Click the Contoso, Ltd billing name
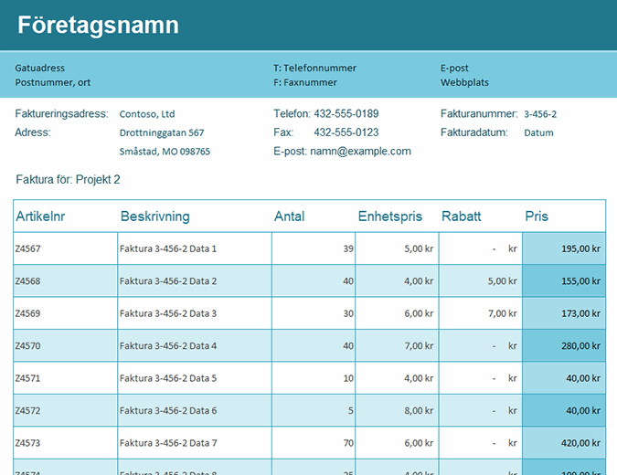The height and width of the screenshot is (475, 617). pyautogui.click(x=147, y=114)
